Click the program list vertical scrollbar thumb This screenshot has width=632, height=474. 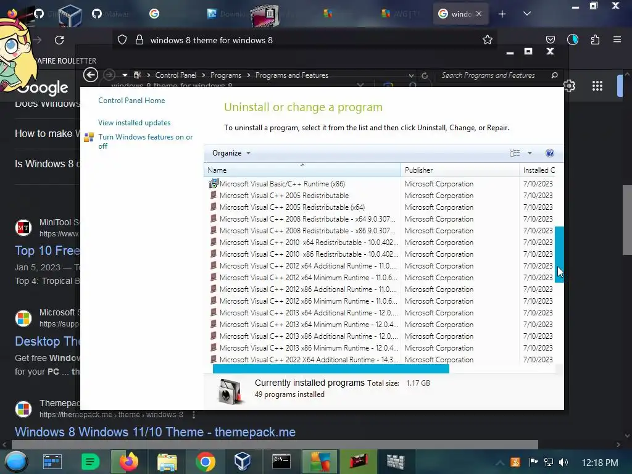tap(559, 254)
